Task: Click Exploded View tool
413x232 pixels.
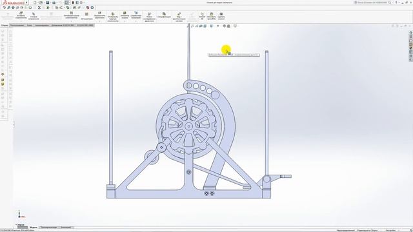Action: (x=179, y=17)
